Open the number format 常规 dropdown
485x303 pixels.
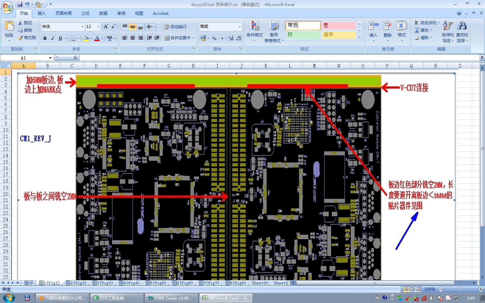(239, 27)
